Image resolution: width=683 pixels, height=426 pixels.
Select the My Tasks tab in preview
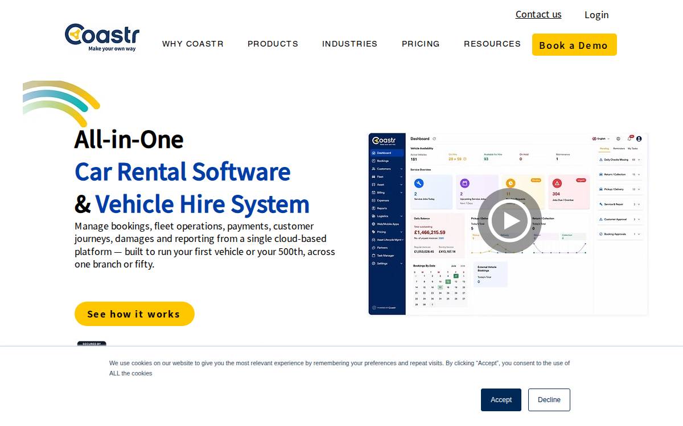coord(633,149)
